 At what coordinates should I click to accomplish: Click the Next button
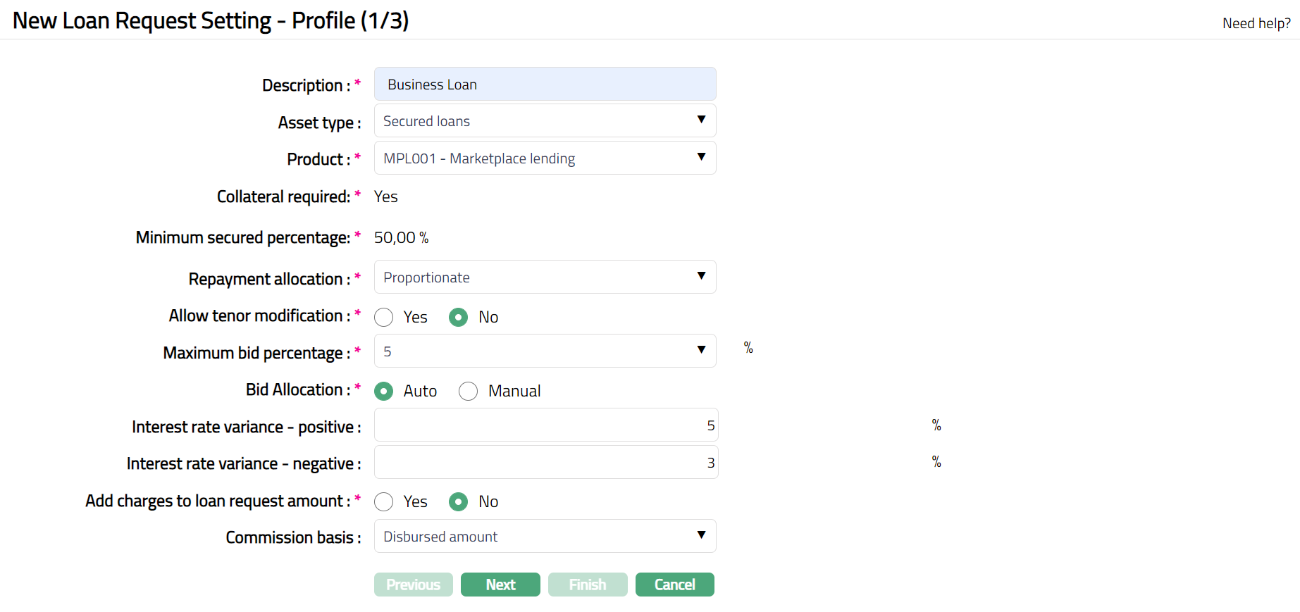coord(500,585)
